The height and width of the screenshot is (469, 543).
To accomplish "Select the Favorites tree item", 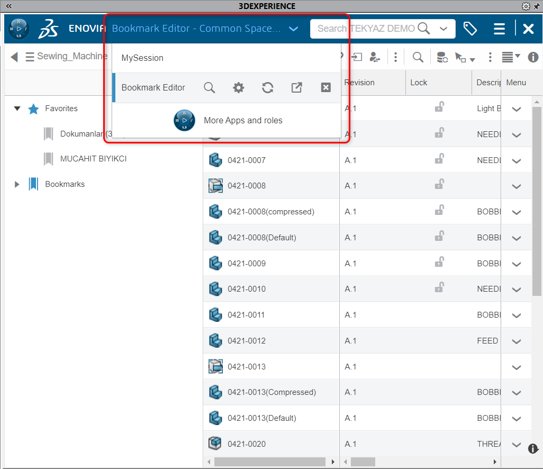I will [x=61, y=109].
